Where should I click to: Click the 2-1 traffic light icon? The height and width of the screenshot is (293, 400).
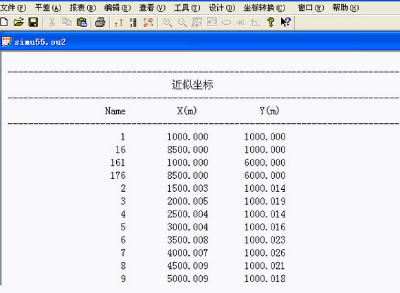pyautogui.click(x=133, y=23)
